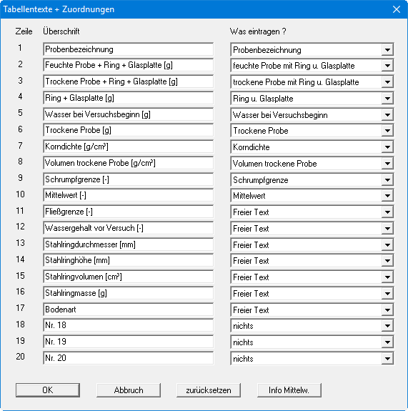Click the Feuchte Probe + Ring + Glasplatte field
408x411 pixels.
[128, 65]
